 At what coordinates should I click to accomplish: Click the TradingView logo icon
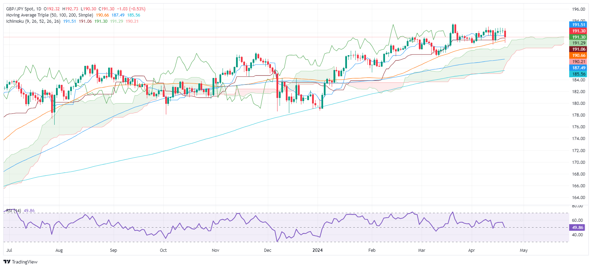[7, 262]
